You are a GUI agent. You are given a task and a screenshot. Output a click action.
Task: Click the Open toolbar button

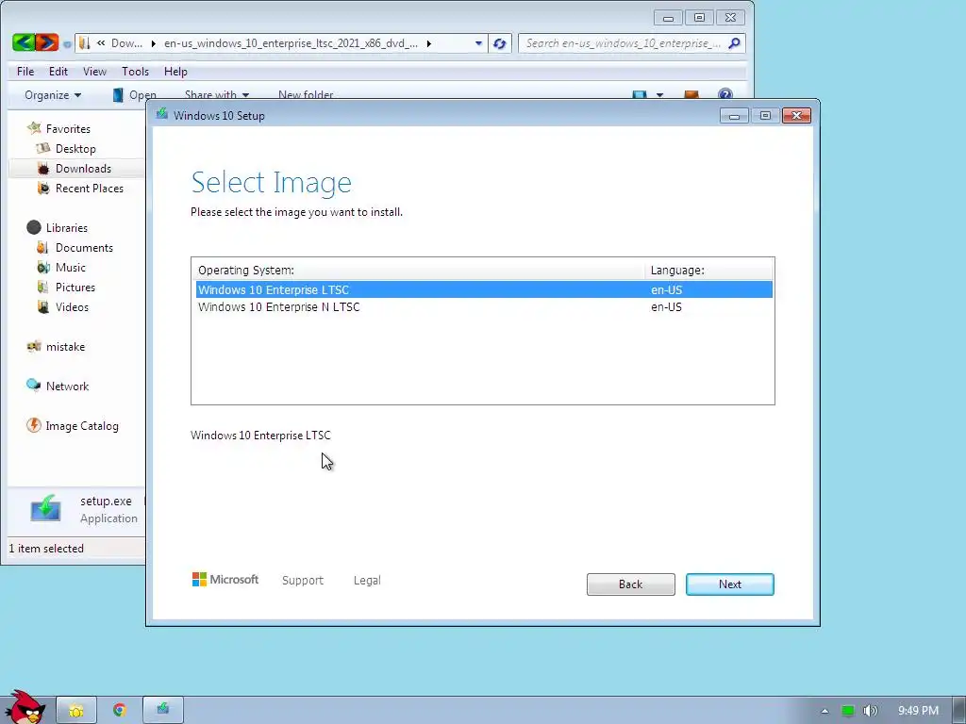134,95
